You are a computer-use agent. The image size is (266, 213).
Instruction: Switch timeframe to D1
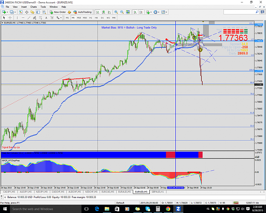coord(102,17)
